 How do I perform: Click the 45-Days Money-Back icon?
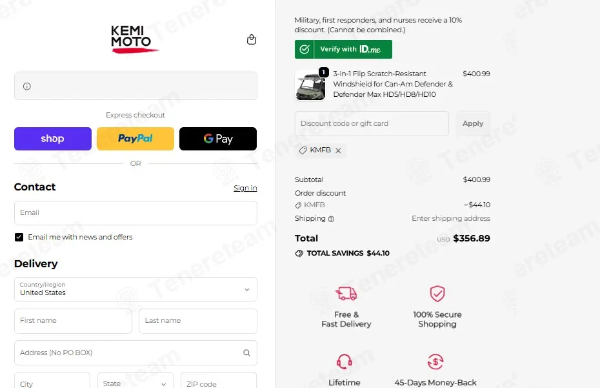[435, 361]
